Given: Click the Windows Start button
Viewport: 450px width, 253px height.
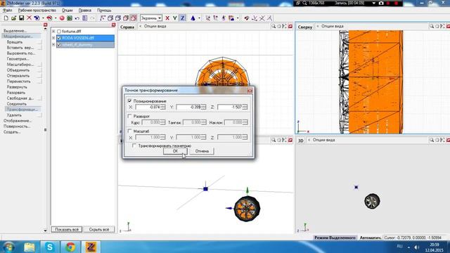Looking at the screenshot, I should (8, 247).
